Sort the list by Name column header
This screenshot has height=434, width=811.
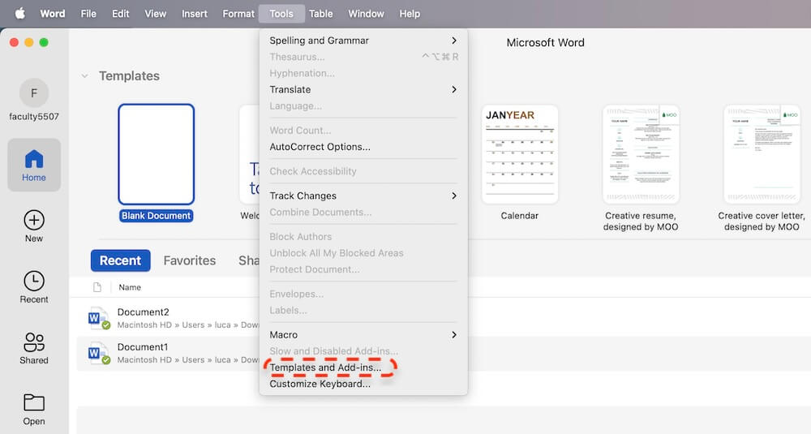[130, 287]
